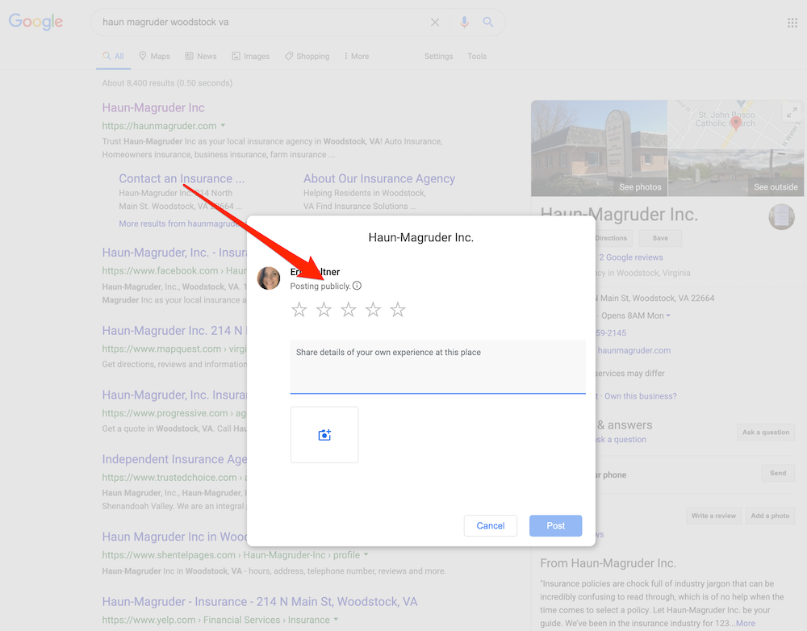807x631 pixels.
Task: Add a photo using the camera icon
Action: 324,435
